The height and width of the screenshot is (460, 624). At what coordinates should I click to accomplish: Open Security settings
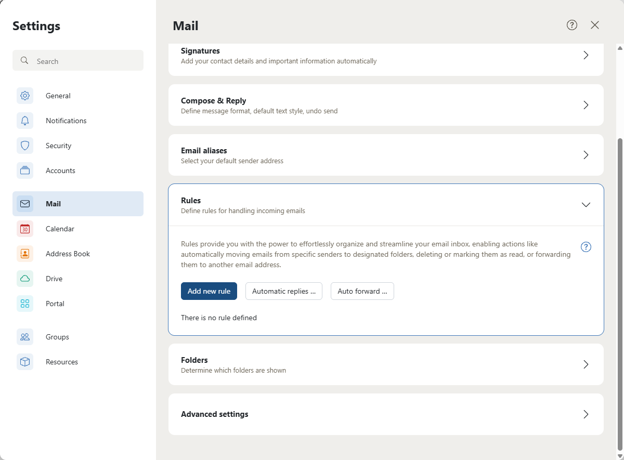pyautogui.click(x=78, y=146)
